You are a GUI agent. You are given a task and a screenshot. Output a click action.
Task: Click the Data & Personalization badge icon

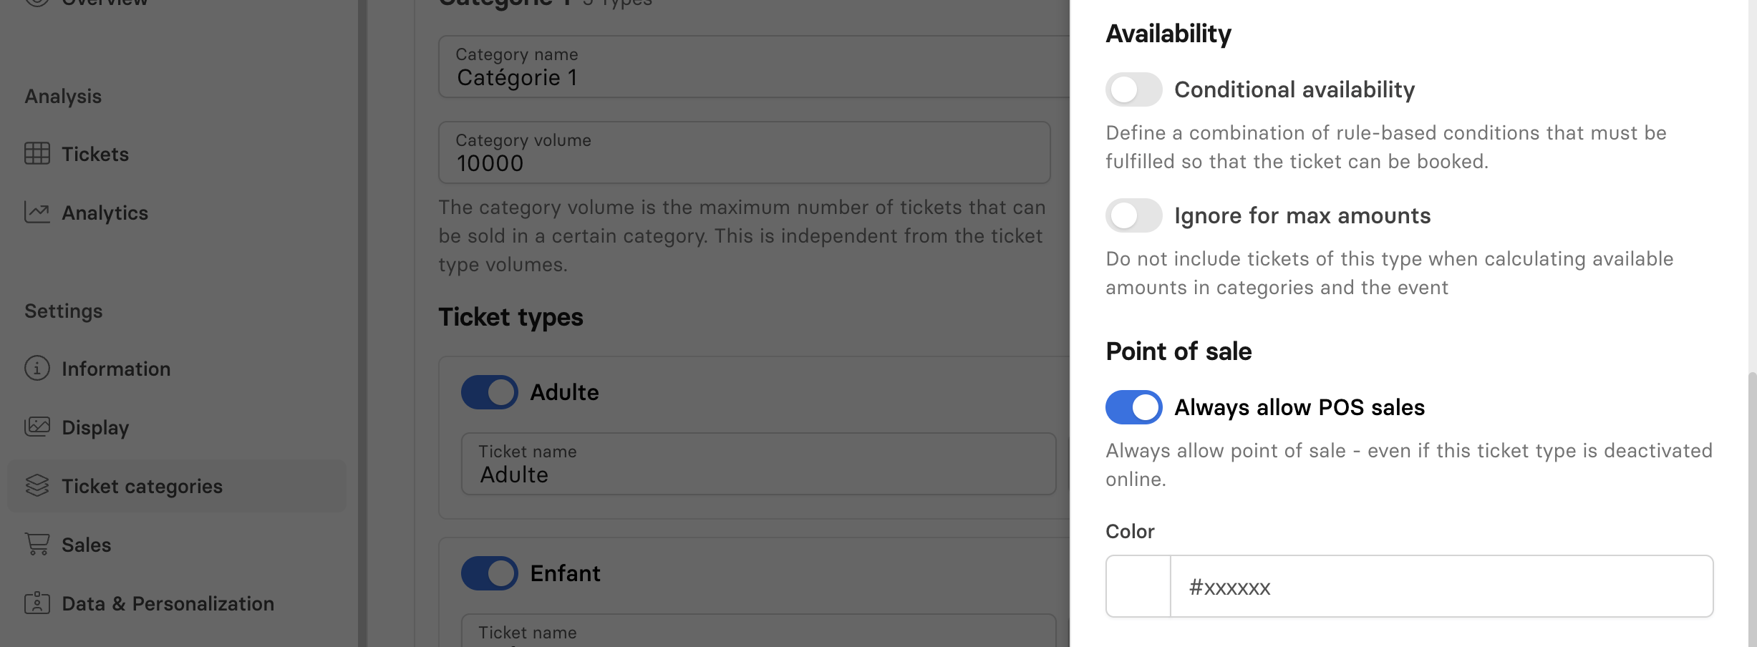(x=37, y=603)
